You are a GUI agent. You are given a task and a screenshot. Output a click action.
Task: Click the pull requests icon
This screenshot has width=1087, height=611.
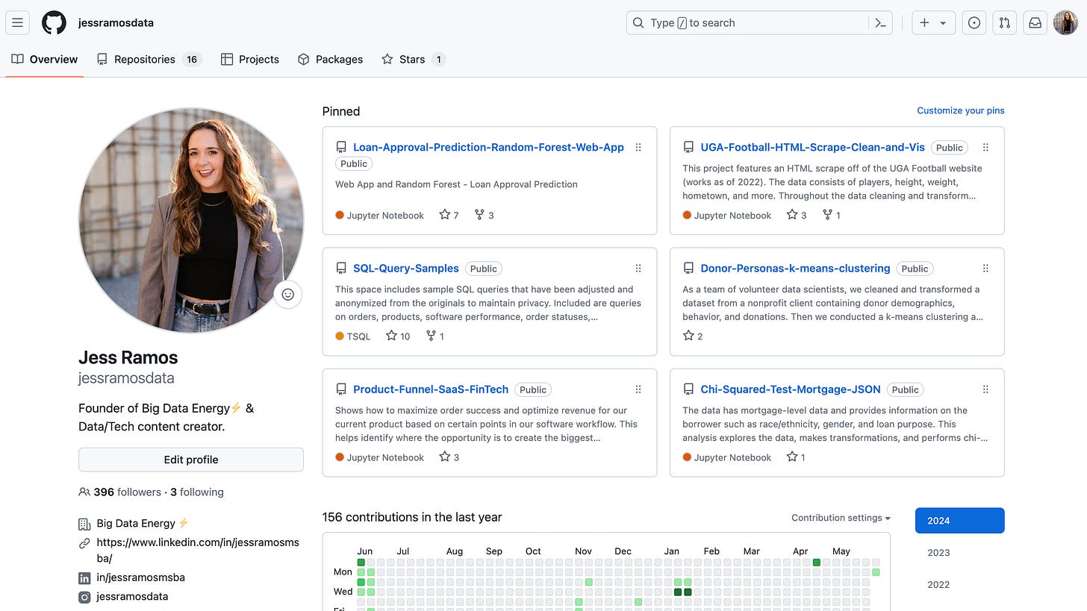pyautogui.click(x=1004, y=22)
